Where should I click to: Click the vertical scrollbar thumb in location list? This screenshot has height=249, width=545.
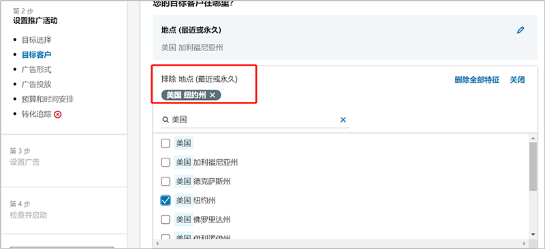533,167
